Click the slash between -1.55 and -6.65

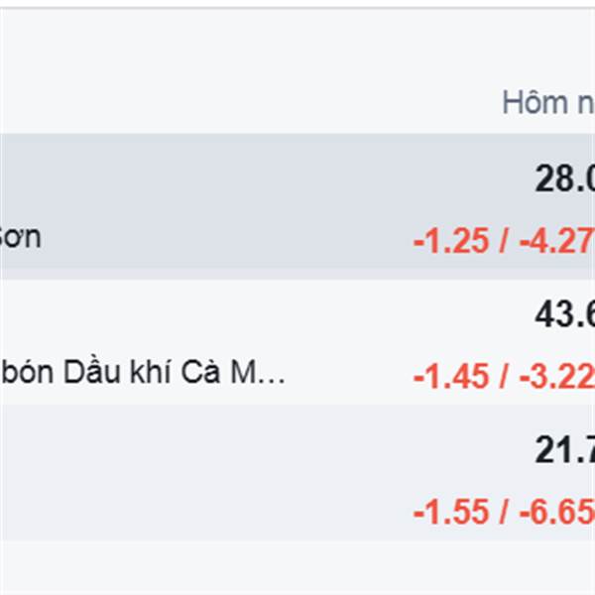[504, 512]
